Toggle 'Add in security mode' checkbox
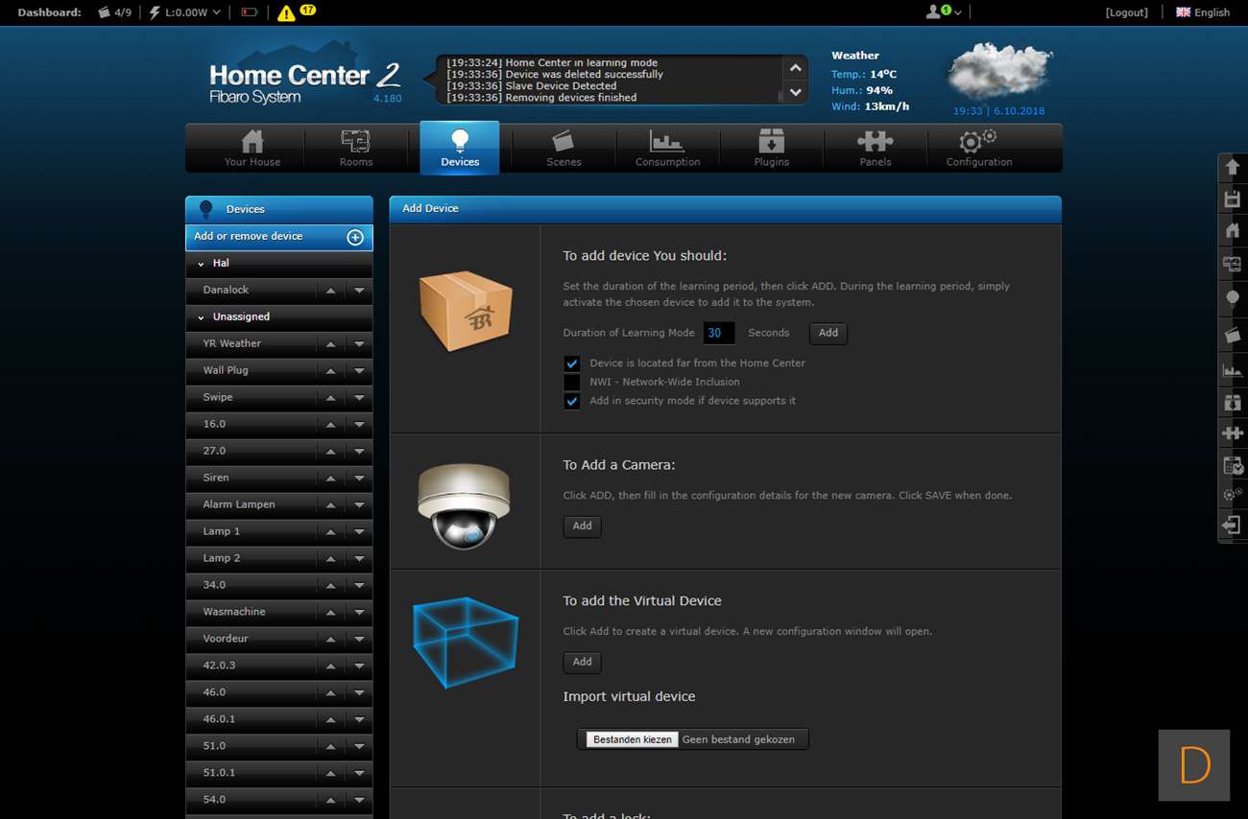This screenshot has height=819, width=1248. (x=571, y=401)
